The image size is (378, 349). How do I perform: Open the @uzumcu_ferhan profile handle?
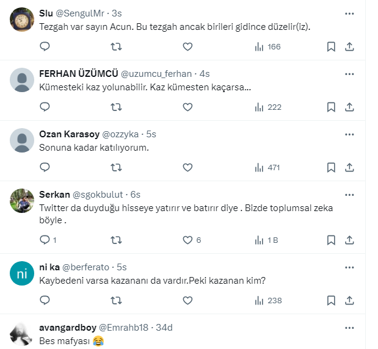tap(156, 73)
